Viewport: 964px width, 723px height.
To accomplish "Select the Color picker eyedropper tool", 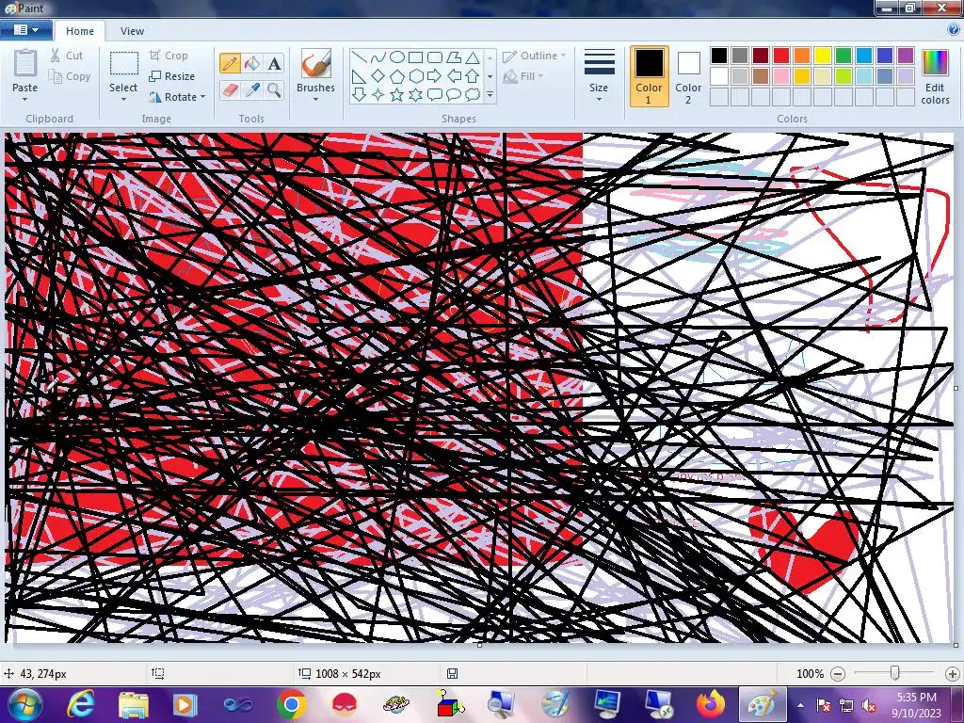I will pos(252,90).
